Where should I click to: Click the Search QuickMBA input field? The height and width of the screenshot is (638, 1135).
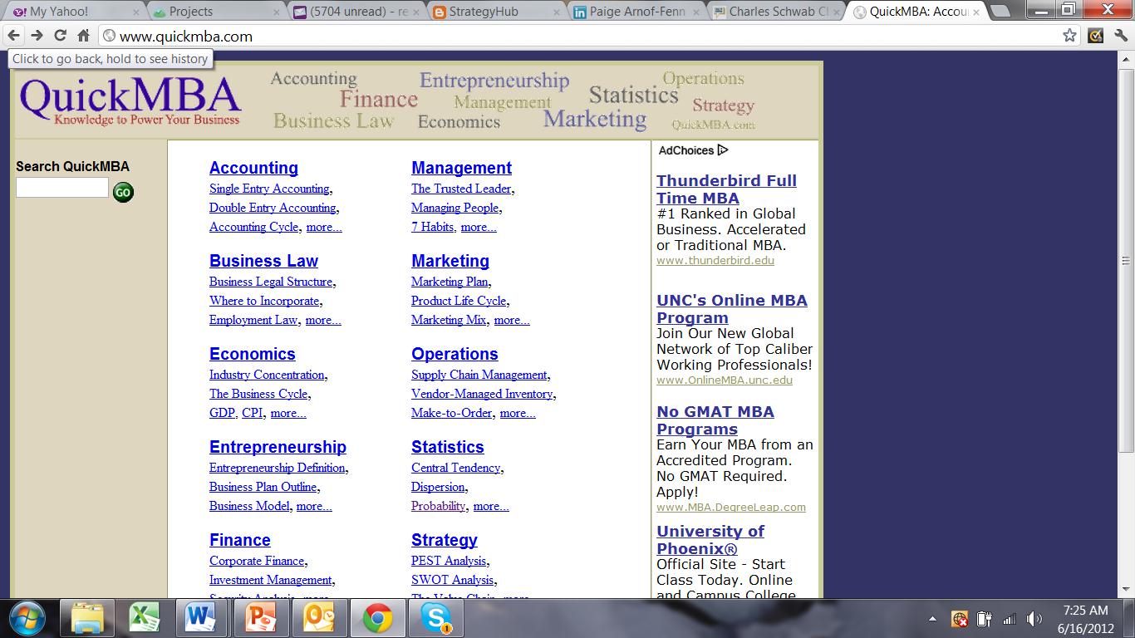tap(61, 188)
